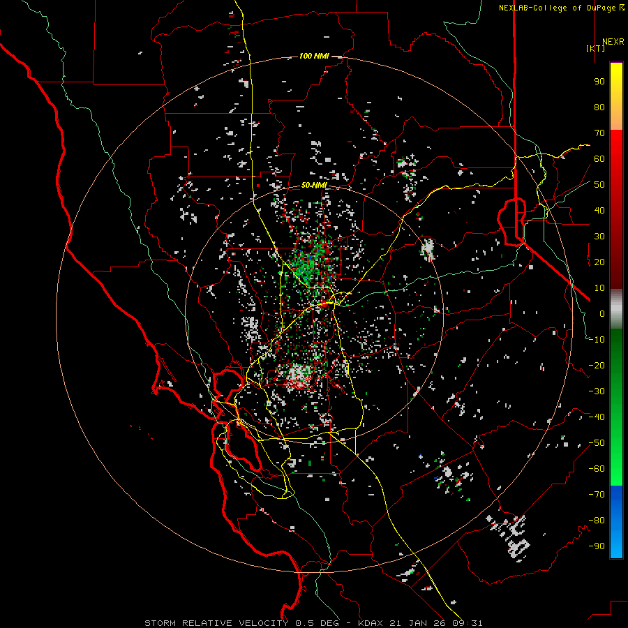
Task: Click the -30 value on velocity scale
Action: 597,391
